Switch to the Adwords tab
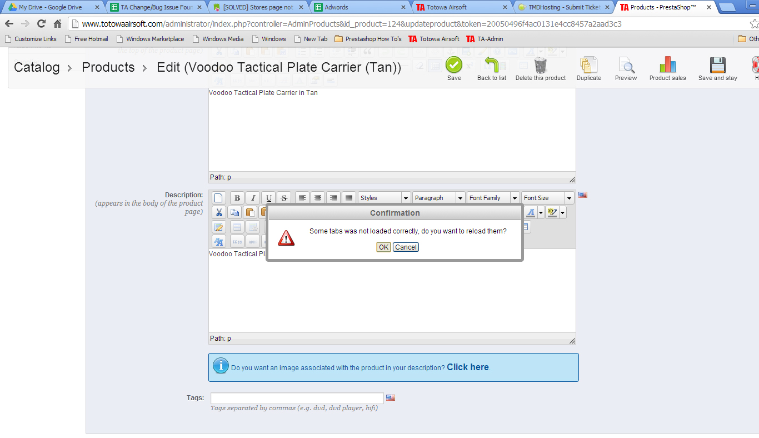This screenshot has height=438, width=759. [x=359, y=7]
